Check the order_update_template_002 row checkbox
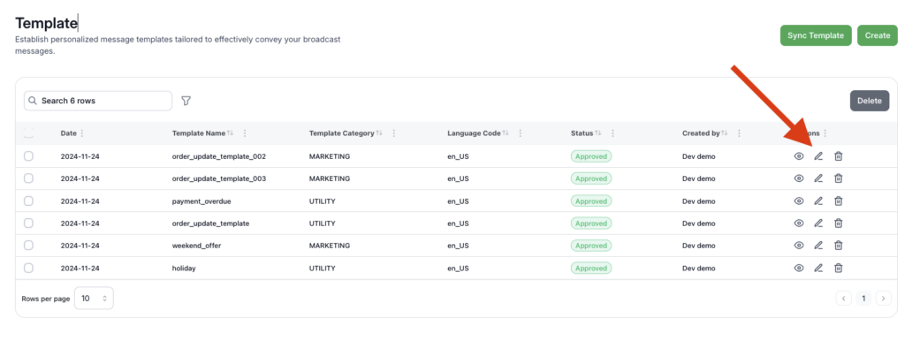This screenshot has height=341, width=905. pyautogui.click(x=28, y=156)
